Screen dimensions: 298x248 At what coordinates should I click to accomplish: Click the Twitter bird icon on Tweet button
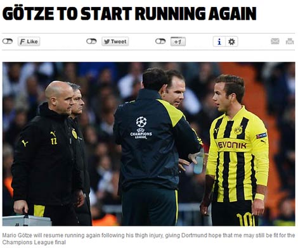[x=107, y=42]
